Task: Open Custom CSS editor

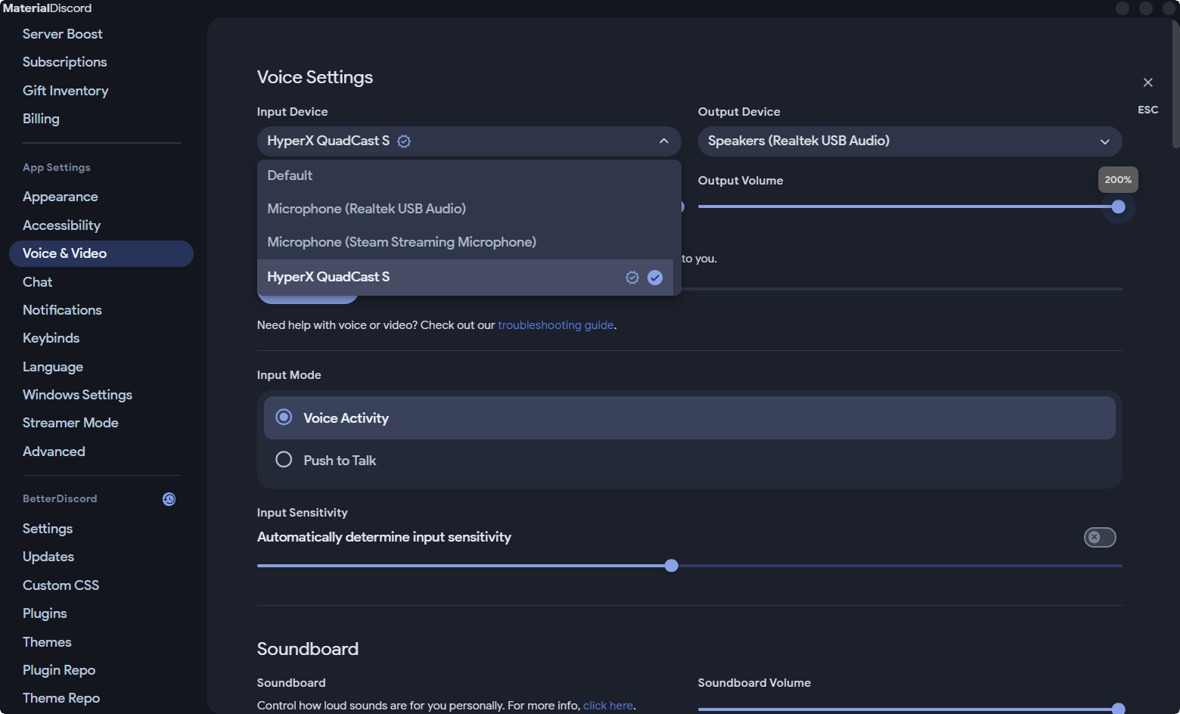Action: (61, 585)
